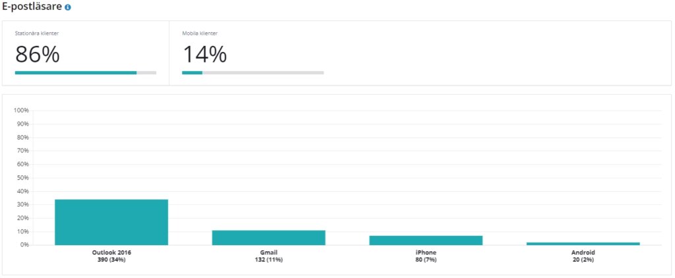Click the Gmail axis label
The height and width of the screenshot is (278, 675).
(269, 252)
